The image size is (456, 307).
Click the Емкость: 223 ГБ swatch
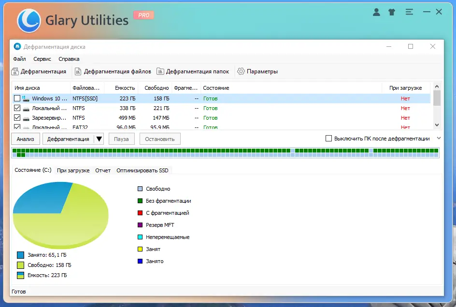(x=20, y=275)
